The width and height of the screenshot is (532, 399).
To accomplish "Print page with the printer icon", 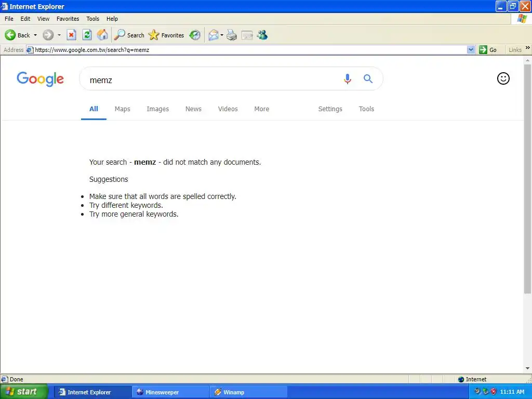I will point(231,35).
